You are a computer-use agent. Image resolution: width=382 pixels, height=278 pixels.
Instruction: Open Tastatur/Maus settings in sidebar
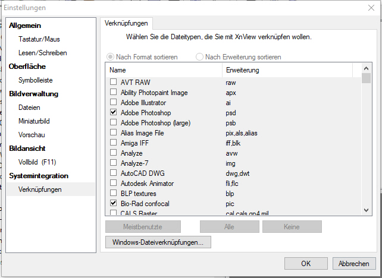point(39,39)
